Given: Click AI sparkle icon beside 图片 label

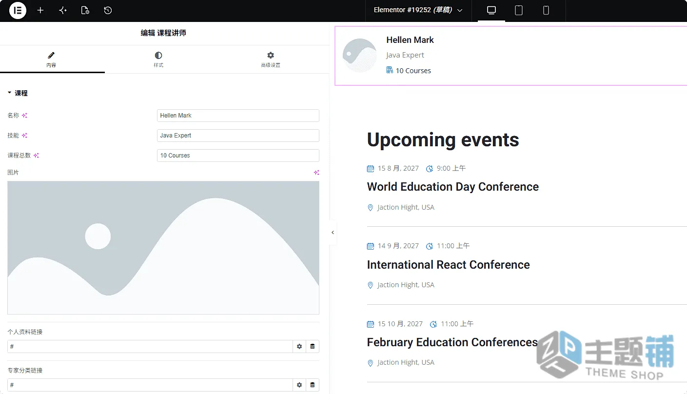Looking at the screenshot, I should click(x=316, y=173).
